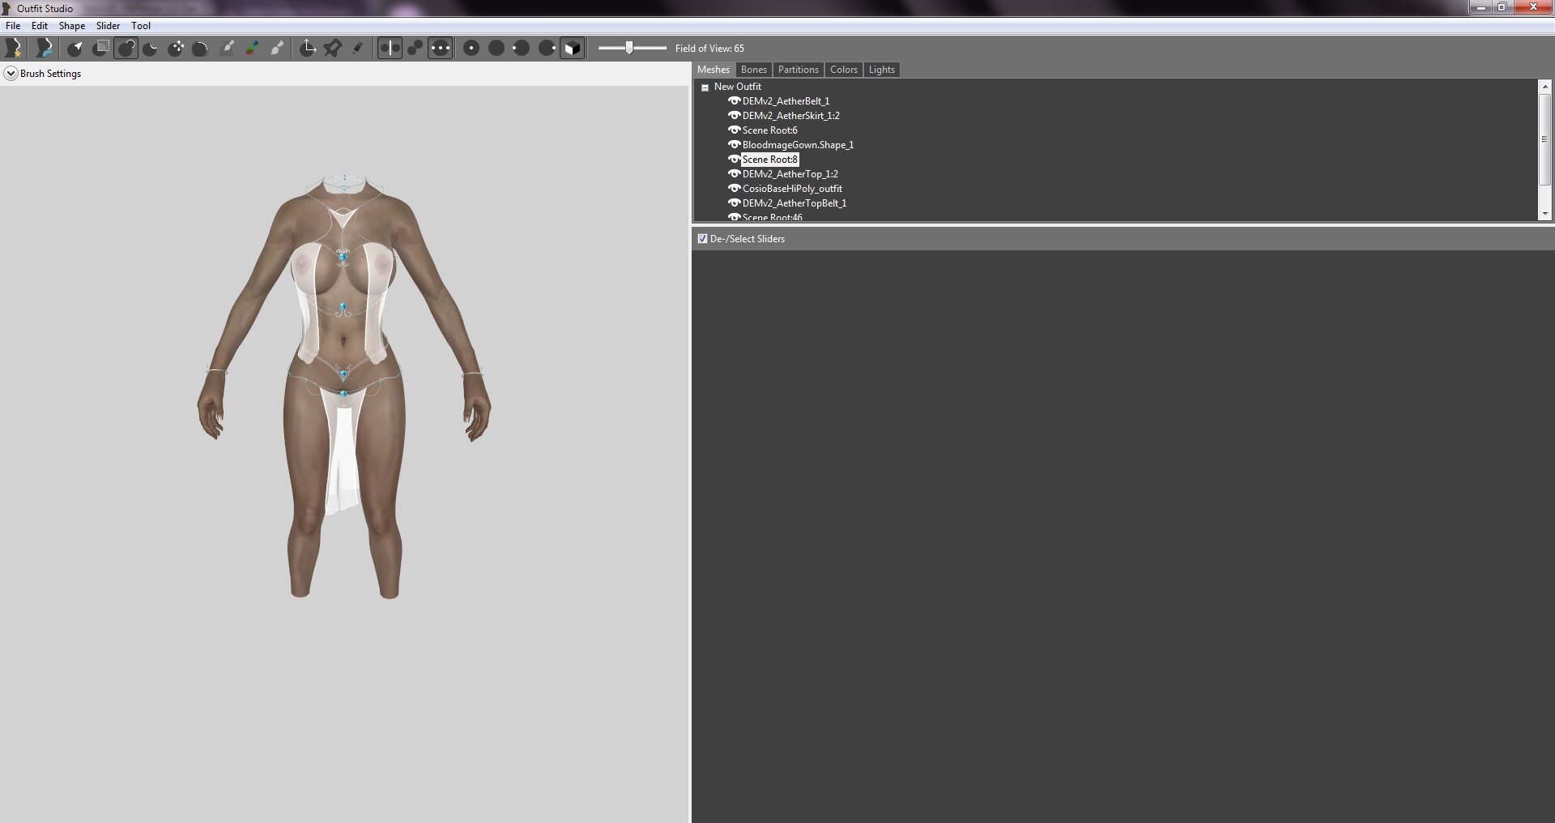Select the Mask brush tool
This screenshot has height=823, width=1555.
100,49
